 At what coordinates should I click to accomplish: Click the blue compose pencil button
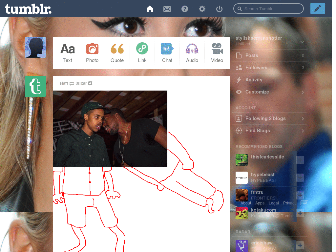[x=318, y=9]
